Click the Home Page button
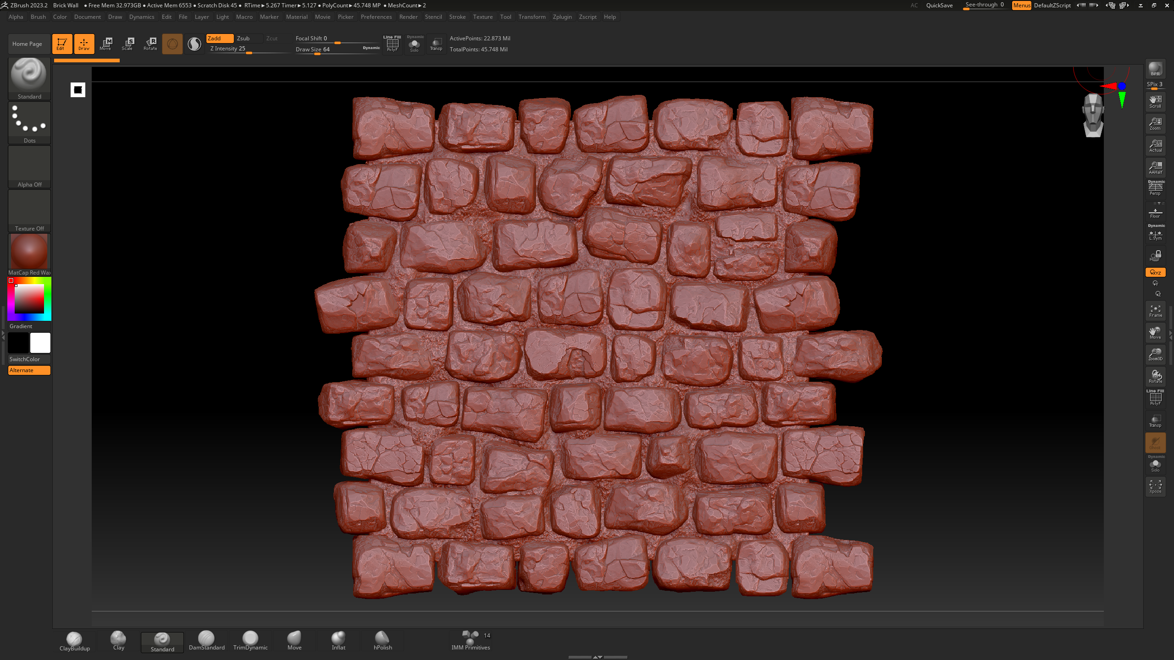1174x660 pixels. point(27,44)
